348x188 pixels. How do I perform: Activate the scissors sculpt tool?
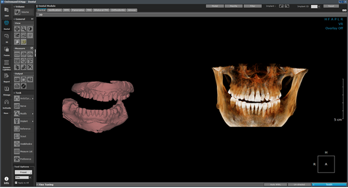pyautogui.click(x=17, y=35)
